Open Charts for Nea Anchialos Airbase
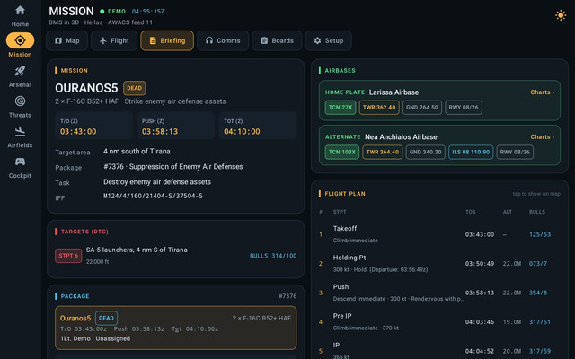This screenshot has width=575, height=359. point(542,137)
